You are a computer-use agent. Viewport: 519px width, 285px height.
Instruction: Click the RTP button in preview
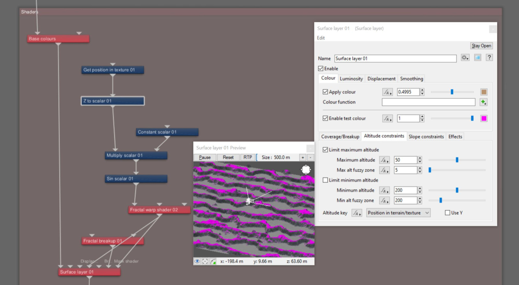click(248, 157)
